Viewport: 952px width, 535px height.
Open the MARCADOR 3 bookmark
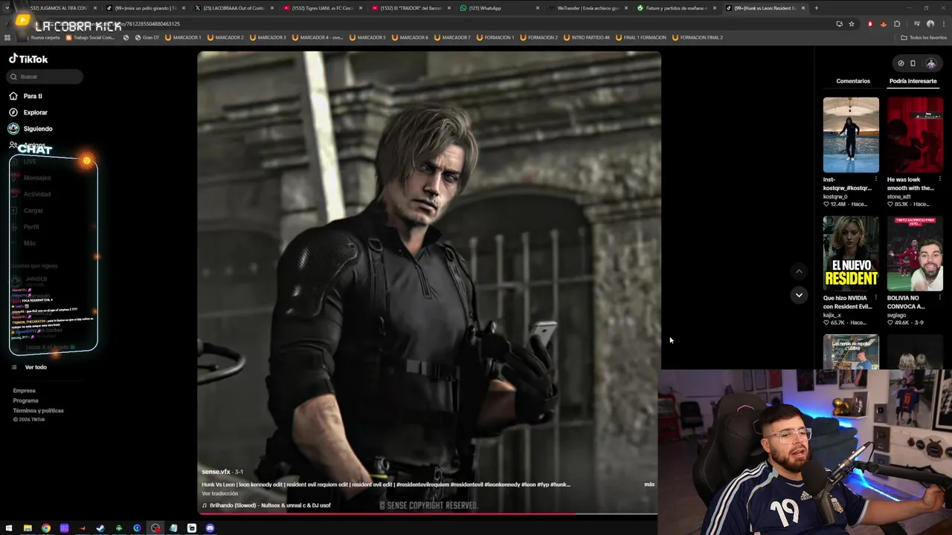[268, 37]
